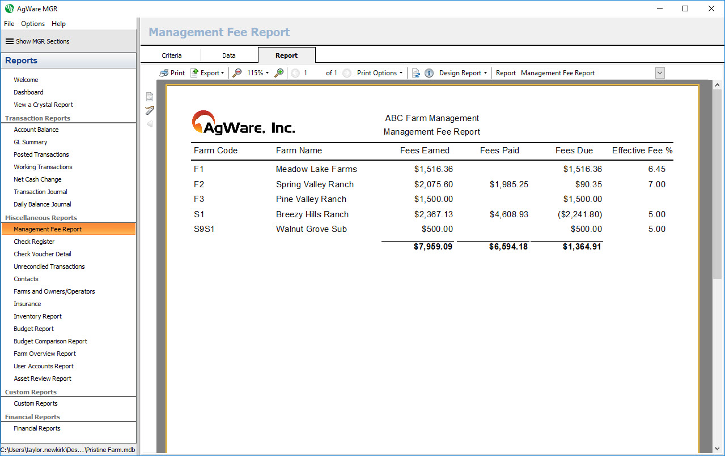
Task: Open the Design Report dropdown
Action: [x=463, y=73]
